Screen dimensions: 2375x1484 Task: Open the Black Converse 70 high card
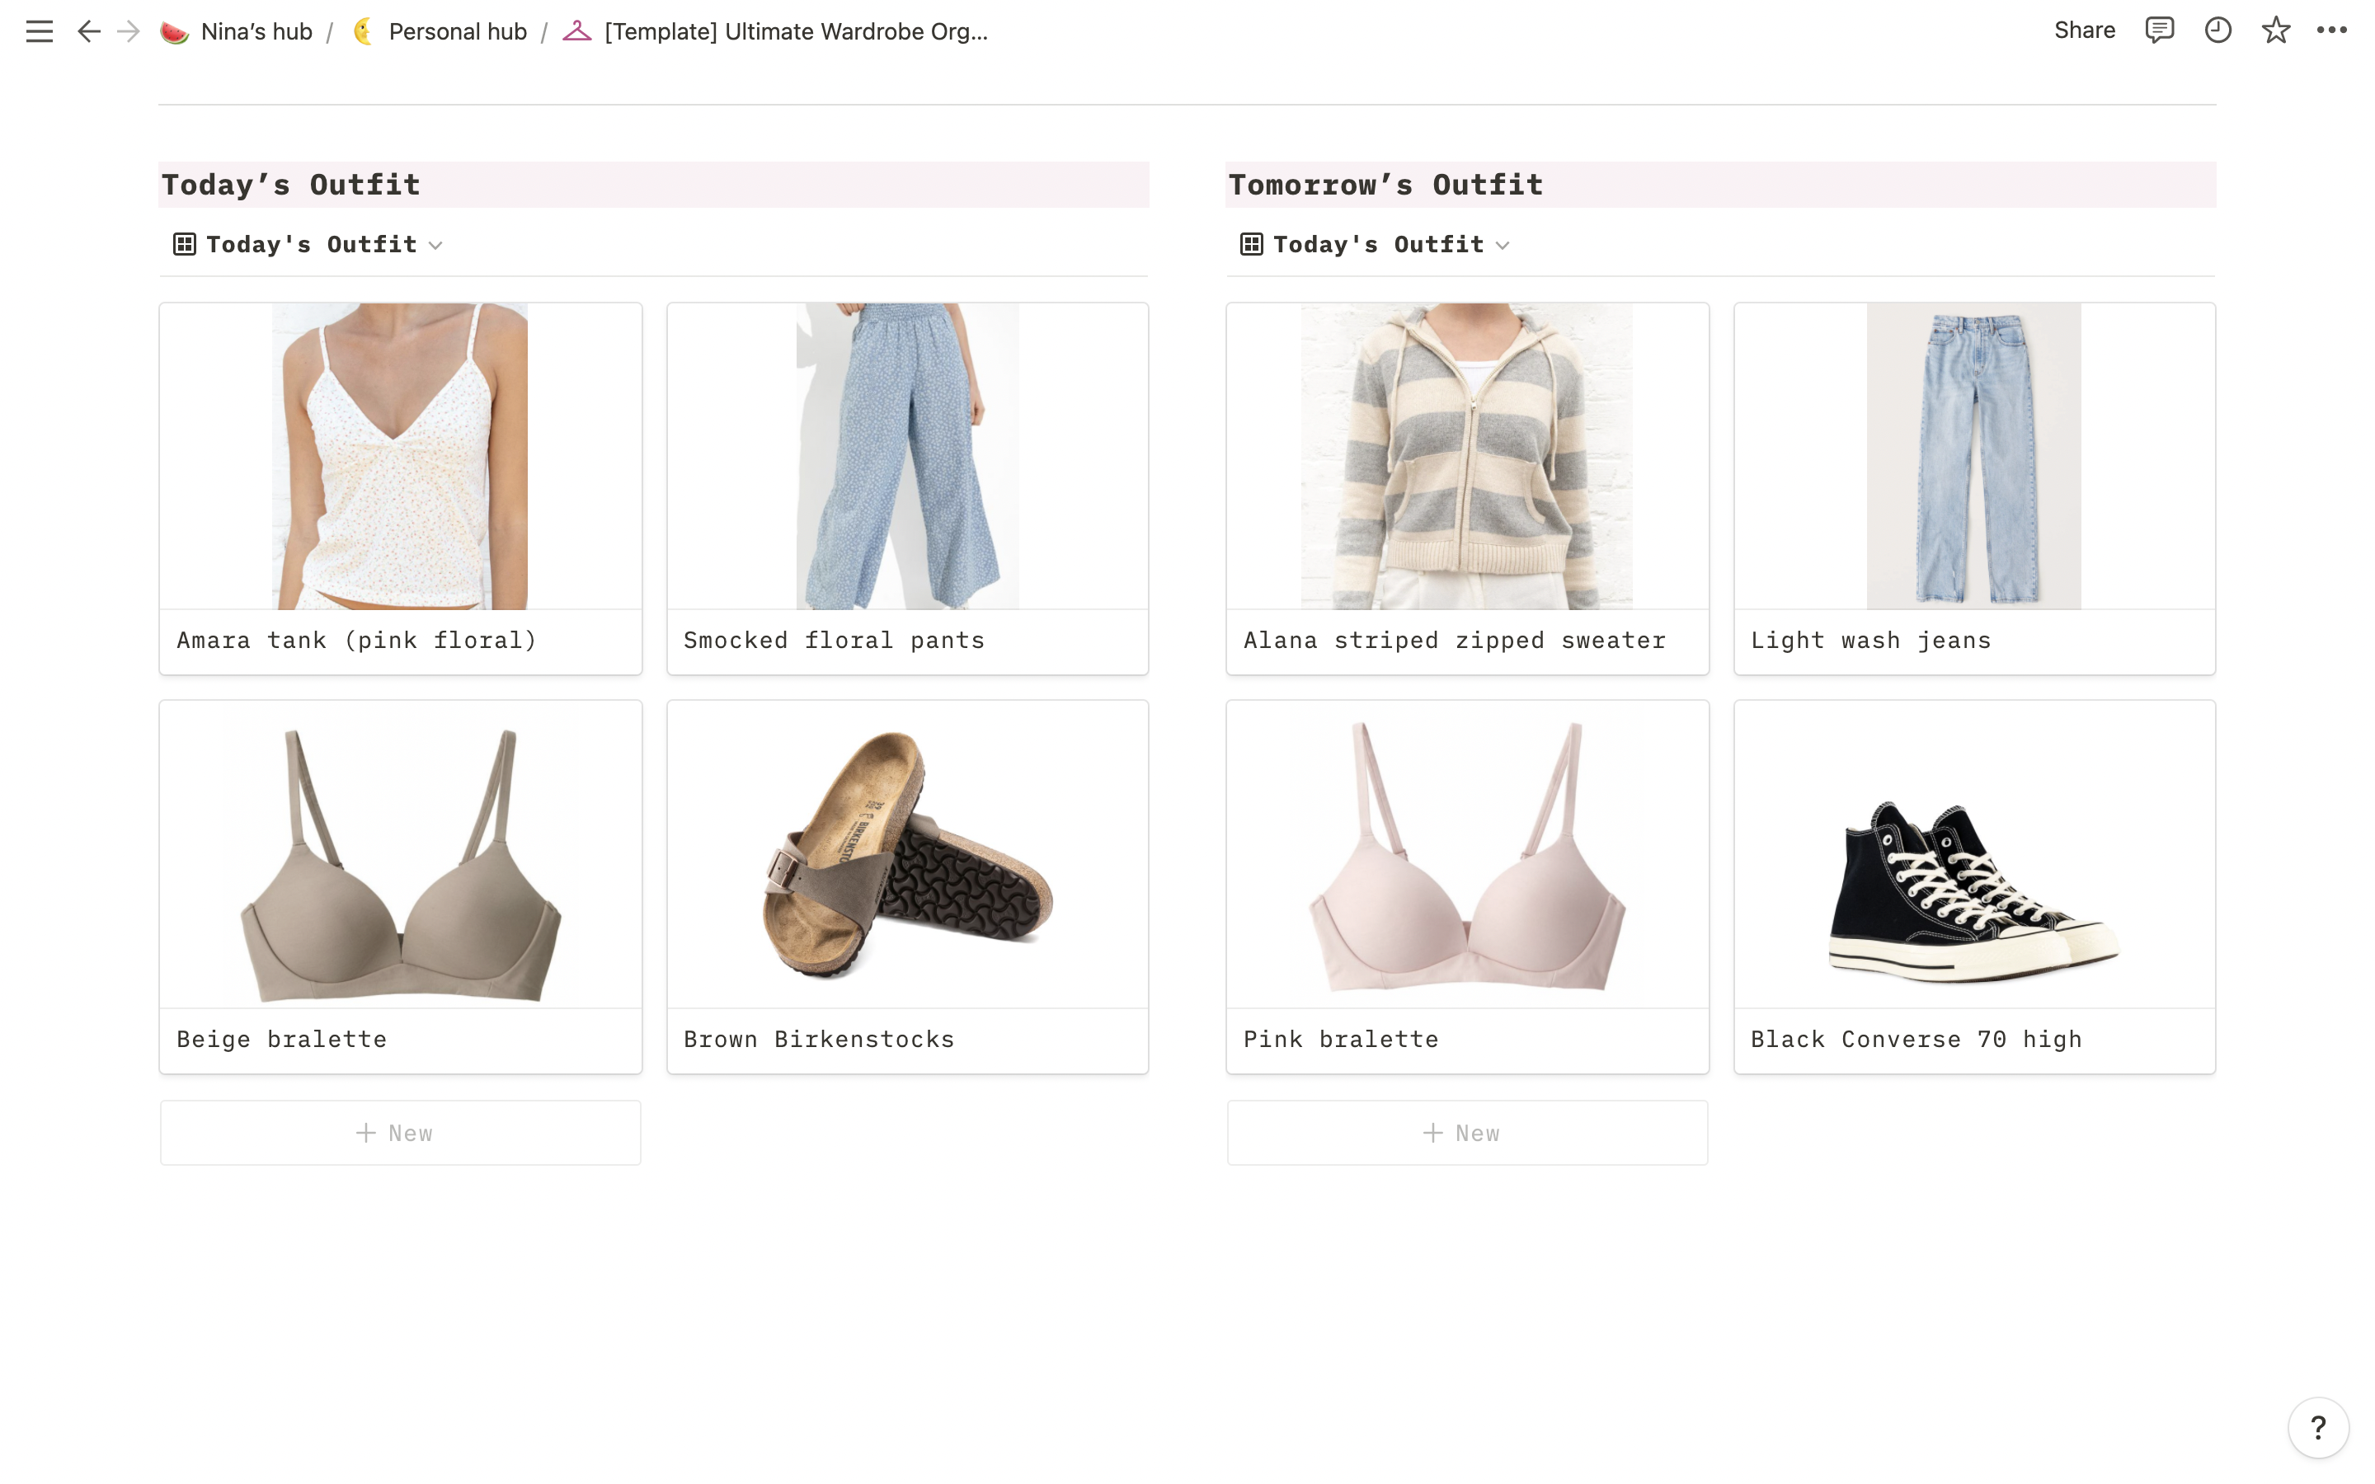[1974, 886]
